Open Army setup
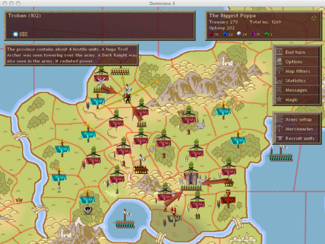 click(x=297, y=119)
